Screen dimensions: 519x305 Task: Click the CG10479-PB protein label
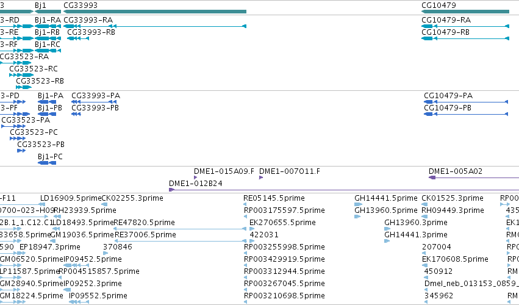tap(448, 108)
